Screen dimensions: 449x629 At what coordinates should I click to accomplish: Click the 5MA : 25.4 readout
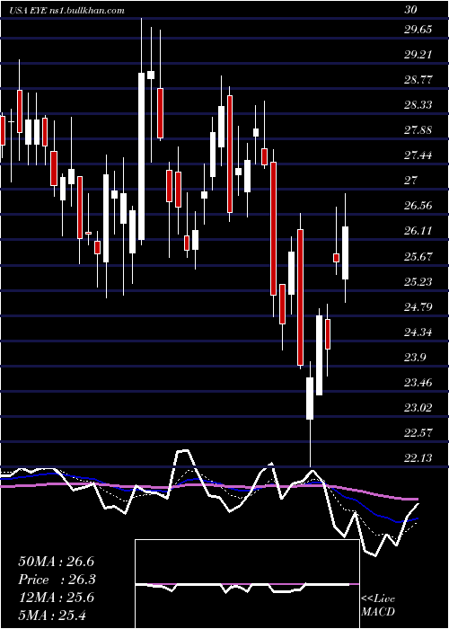52,616
